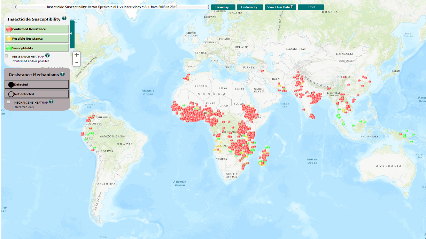Screen dimensions: 426x239
Task: Toggle the Possible Resistance layer
Action: [x=37, y=39]
